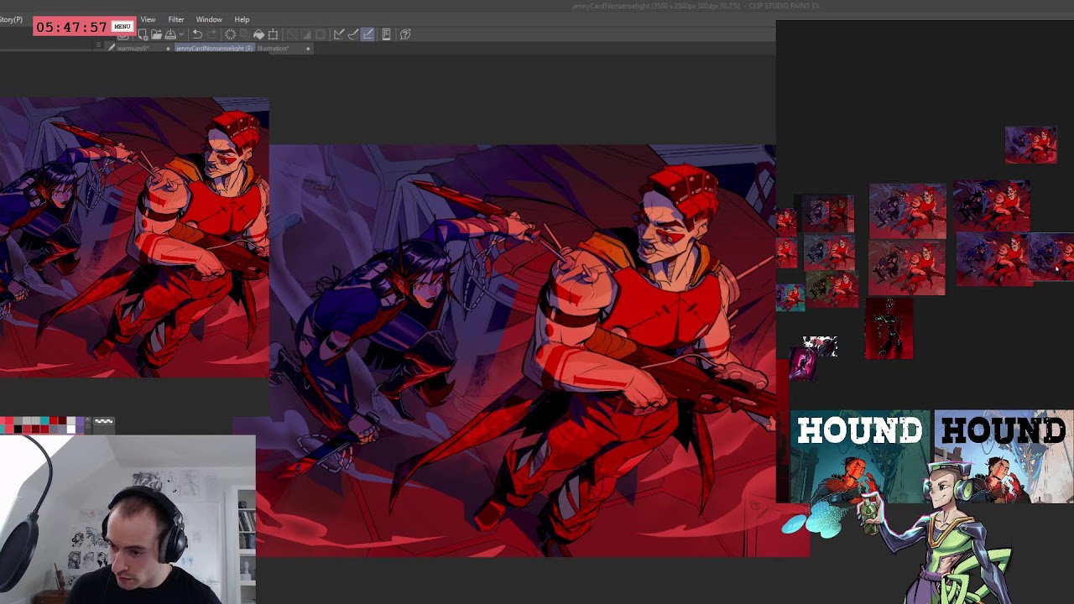Click the right HOUND cover image

[1004, 456]
